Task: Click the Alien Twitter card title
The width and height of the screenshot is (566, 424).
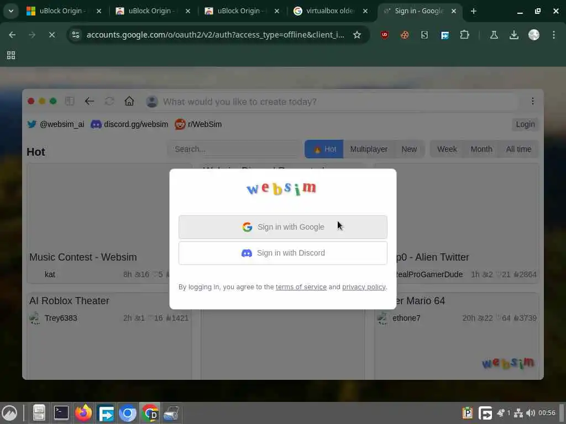Action: click(432, 257)
